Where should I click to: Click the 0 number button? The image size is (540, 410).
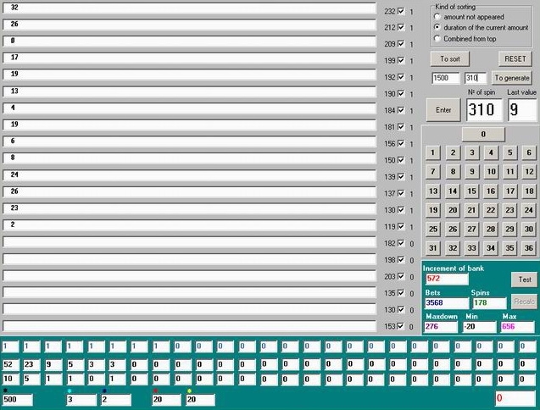[x=483, y=134]
